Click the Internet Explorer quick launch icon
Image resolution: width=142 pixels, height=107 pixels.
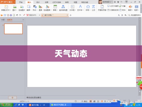[16, 105]
